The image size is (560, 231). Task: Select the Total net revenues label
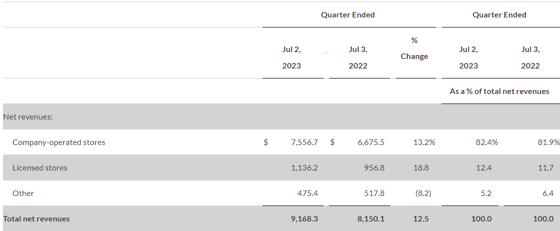tap(37, 218)
